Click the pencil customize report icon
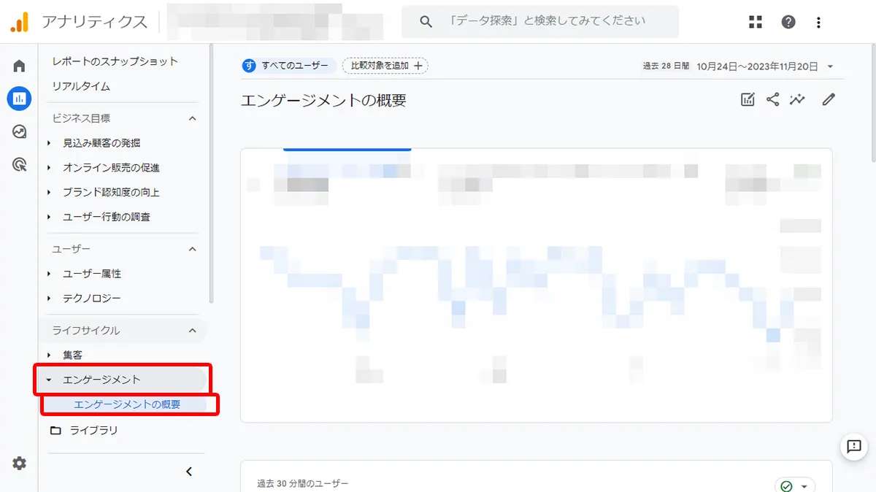Screen dimensions: 876x492 [828, 100]
